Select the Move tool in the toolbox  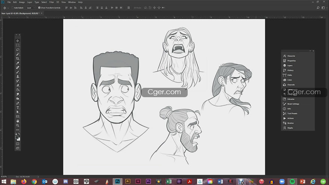pos(18,41)
